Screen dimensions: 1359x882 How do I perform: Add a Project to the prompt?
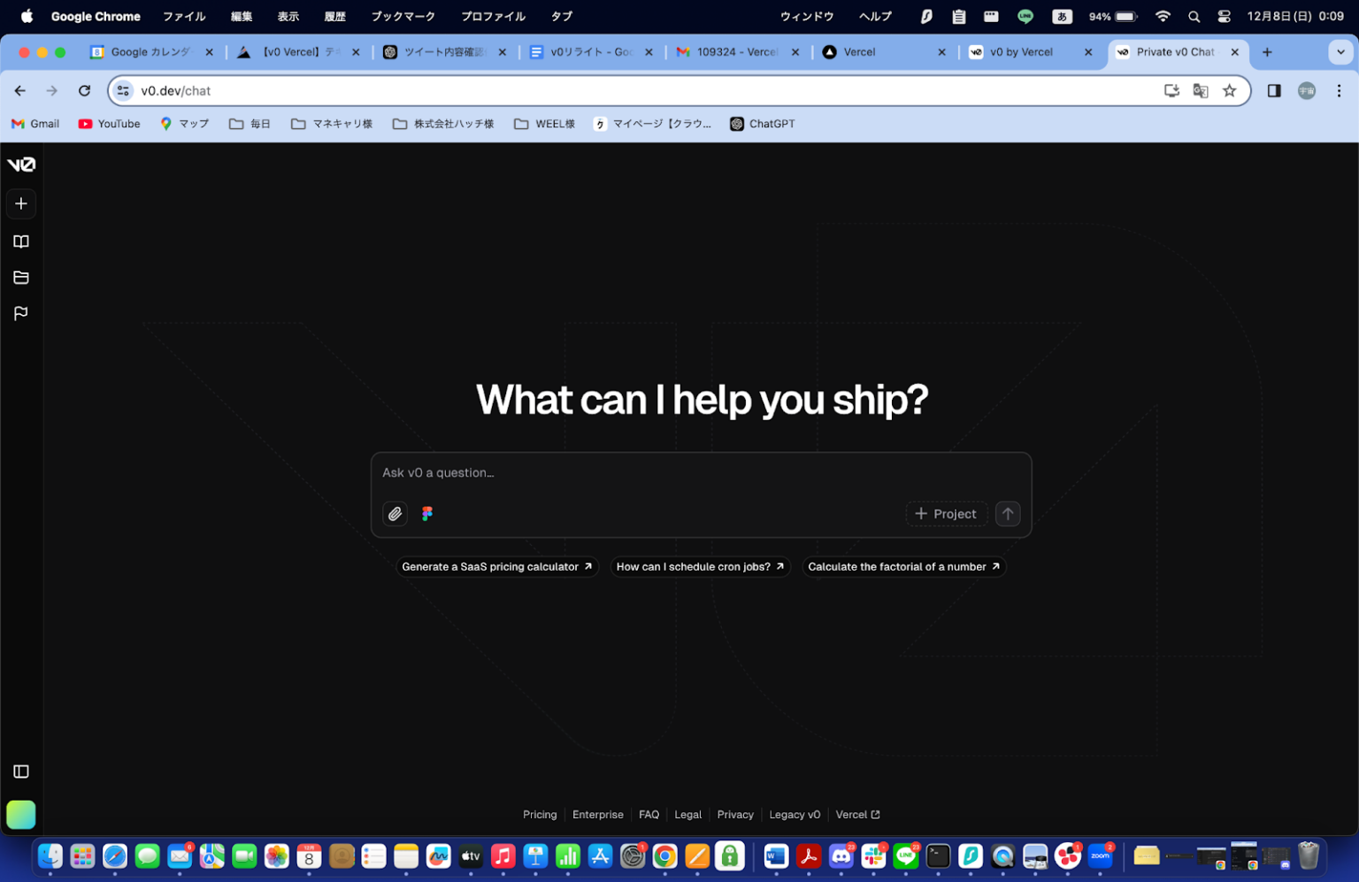tap(946, 513)
